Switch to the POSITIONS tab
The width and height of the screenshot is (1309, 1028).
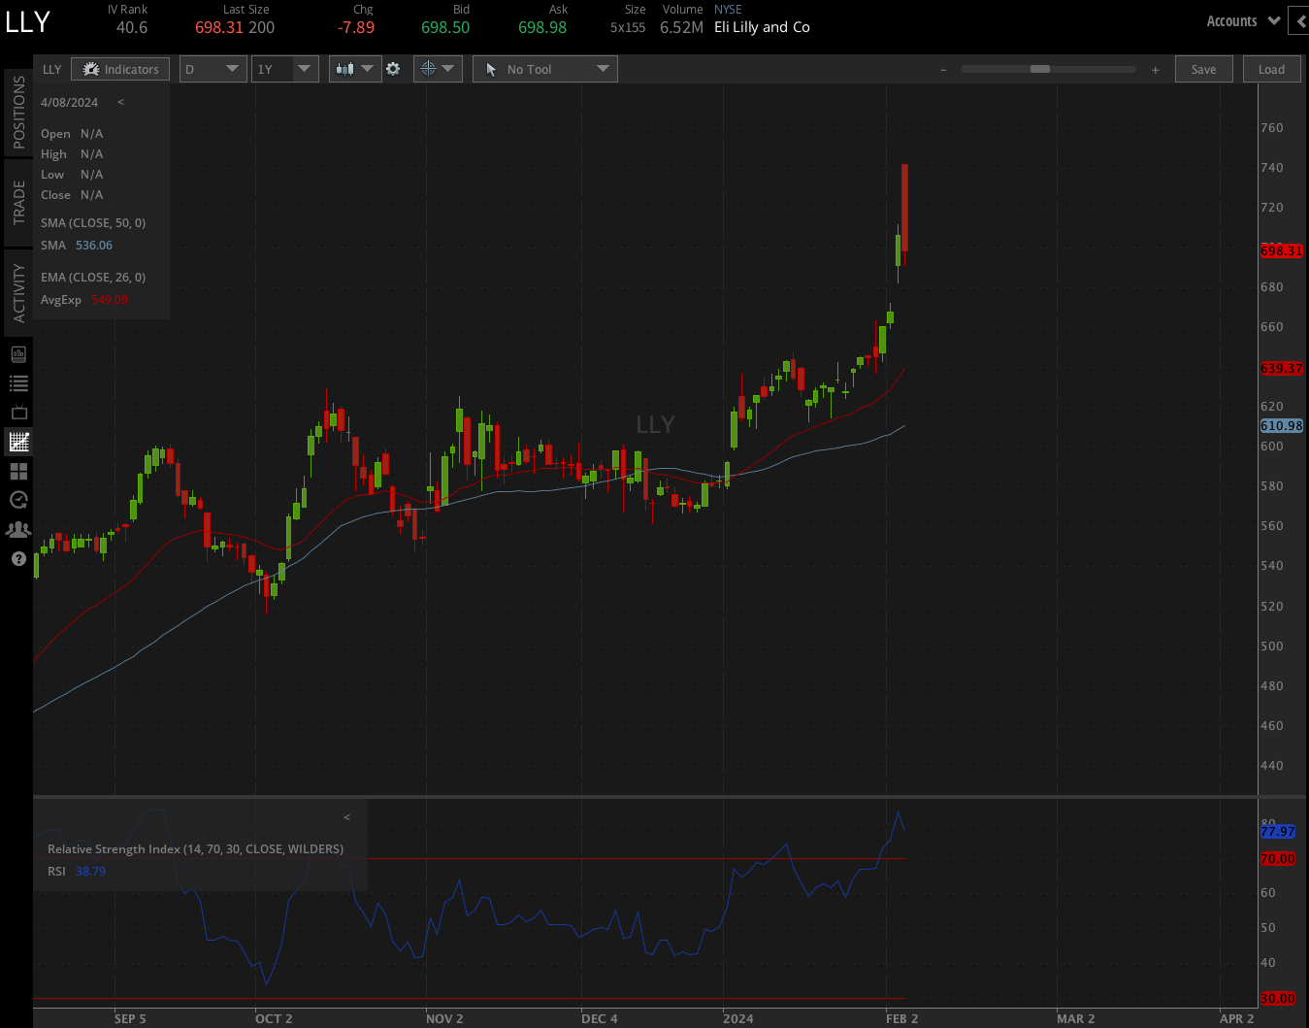pos(18,110)
